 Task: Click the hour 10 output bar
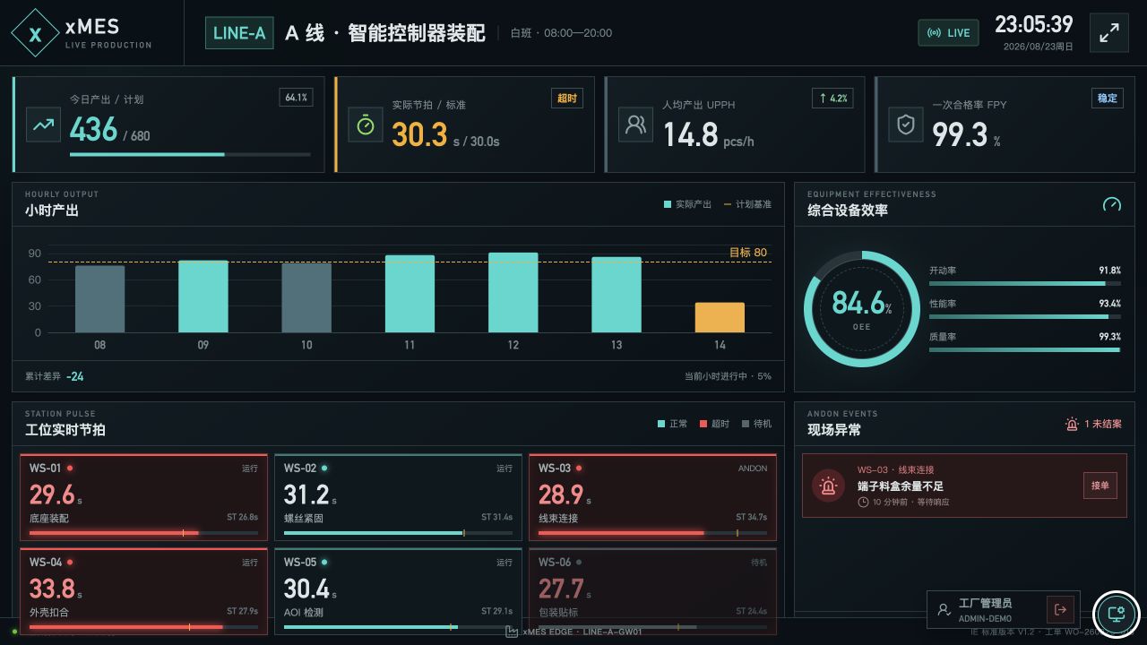[x=306, y=297]
